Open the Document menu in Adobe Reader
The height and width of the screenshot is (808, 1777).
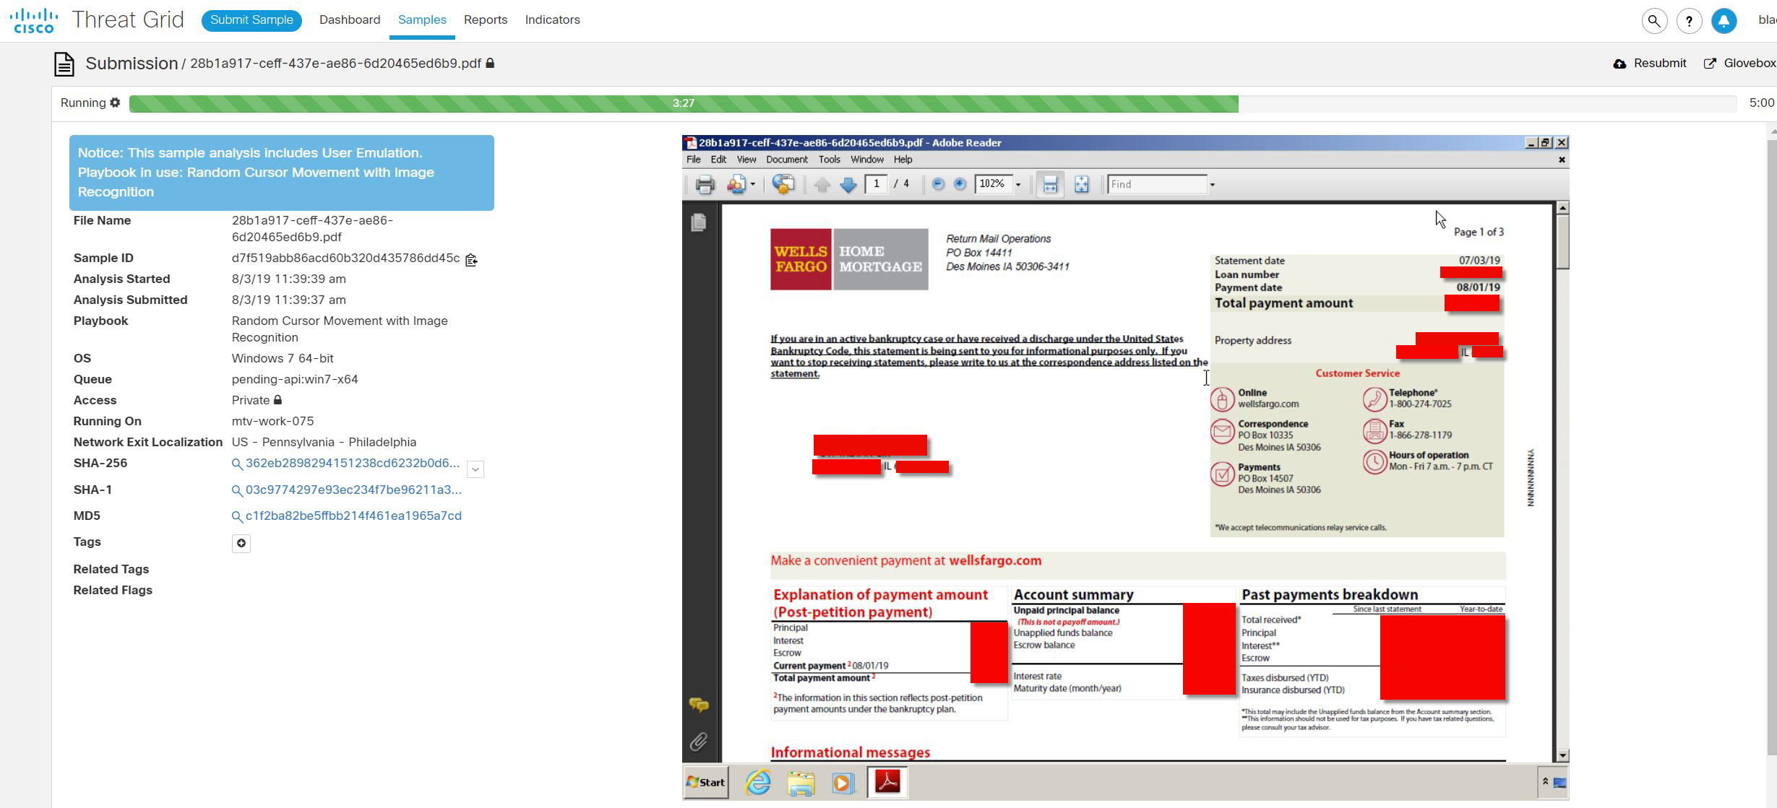point(786,160)
